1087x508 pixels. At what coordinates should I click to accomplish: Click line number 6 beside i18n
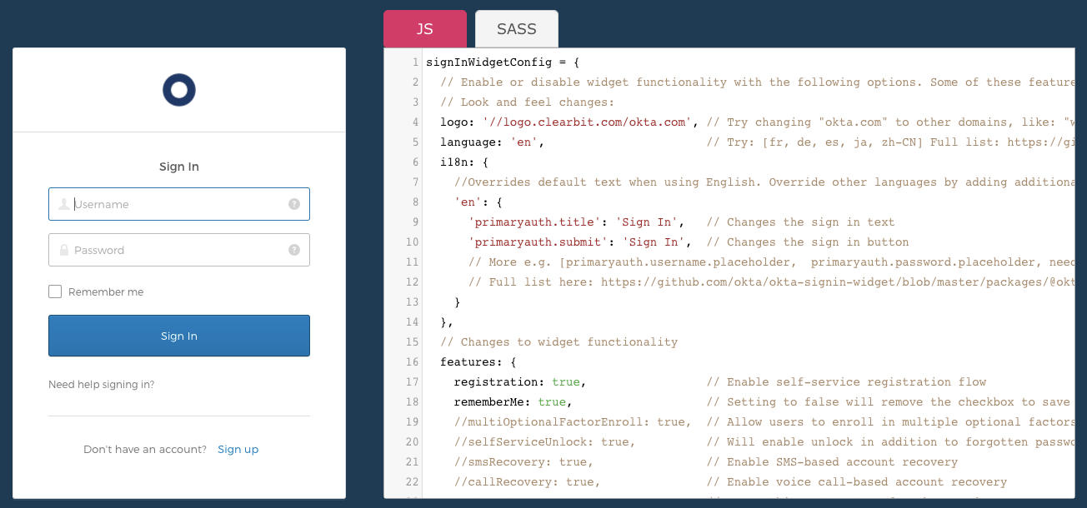click(x=414, y=162)
